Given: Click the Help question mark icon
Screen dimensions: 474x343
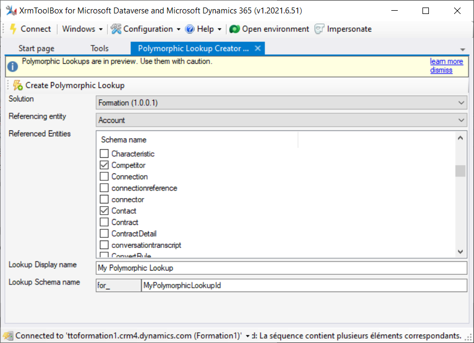Looking at the screenshot, I should [190, 30].
